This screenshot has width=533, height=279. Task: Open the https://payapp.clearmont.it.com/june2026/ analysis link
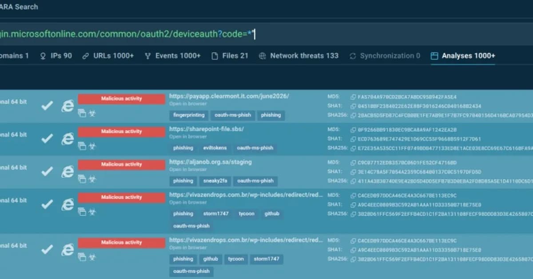[x=229, y=96]
